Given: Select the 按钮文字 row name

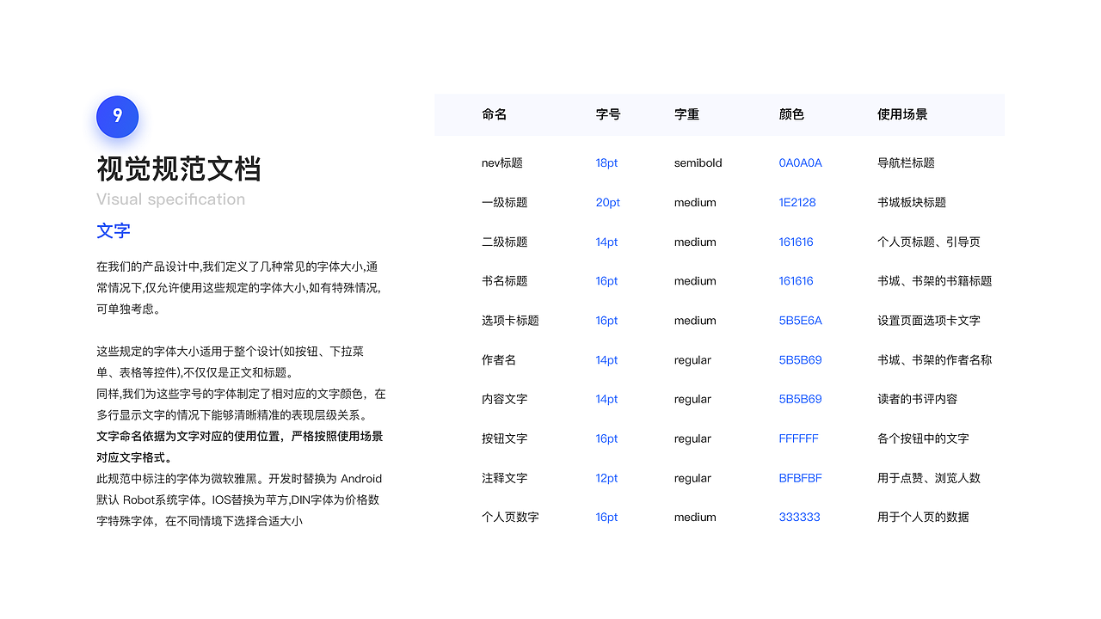Looking at the screenshot, I should [x=505, y=438].
